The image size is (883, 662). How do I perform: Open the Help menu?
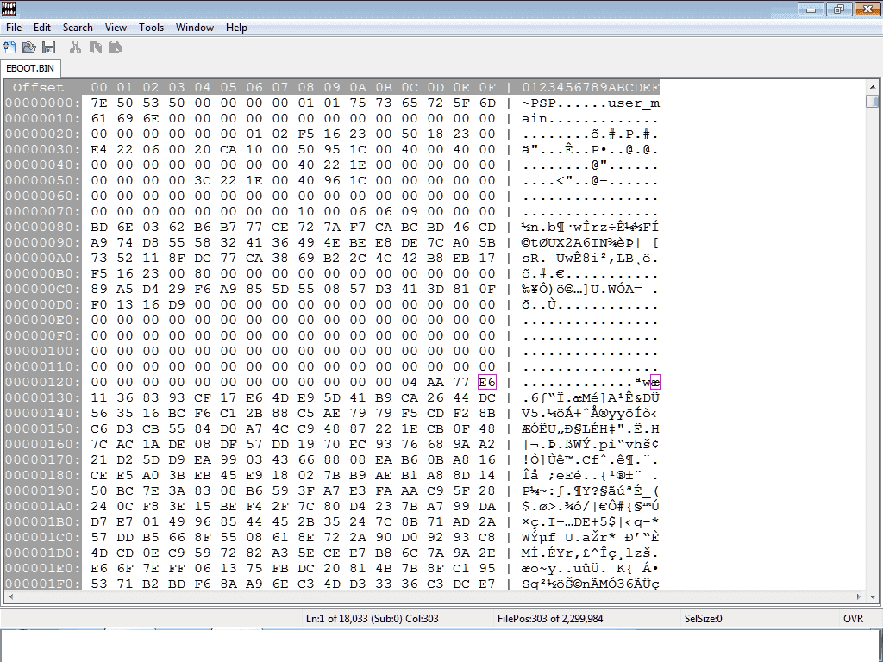point(236,28)
